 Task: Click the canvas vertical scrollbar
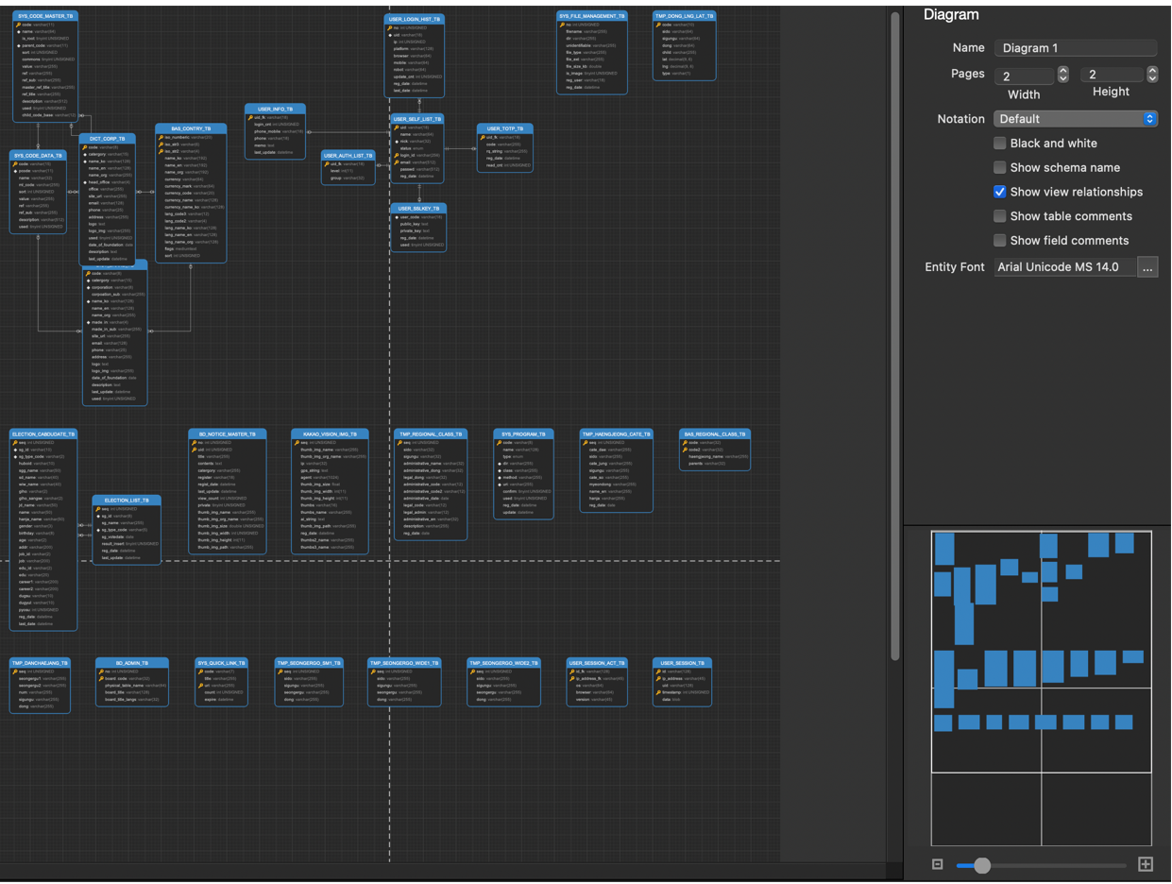coord(895,335)
